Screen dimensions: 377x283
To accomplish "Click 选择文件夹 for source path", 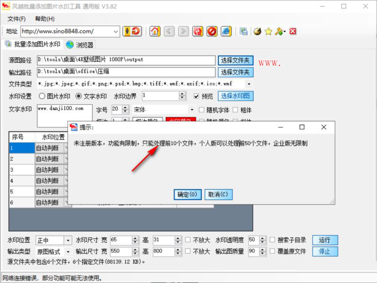I will tap(236, 60).
